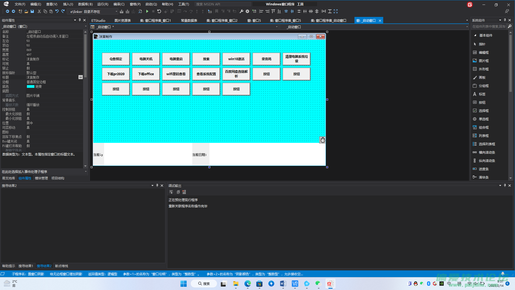This screenshot has height=290, width=515.
Task: Click the gear settings toolbar icon
Action: [x=247, y=11]
